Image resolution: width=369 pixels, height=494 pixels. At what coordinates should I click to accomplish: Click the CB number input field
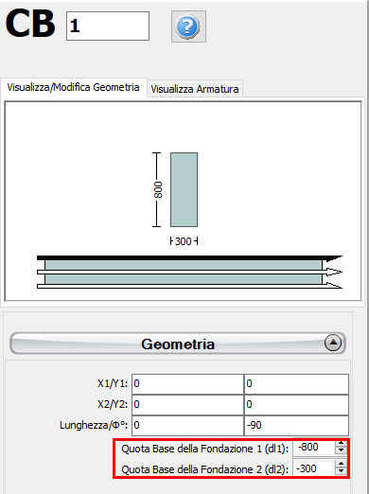108,26
